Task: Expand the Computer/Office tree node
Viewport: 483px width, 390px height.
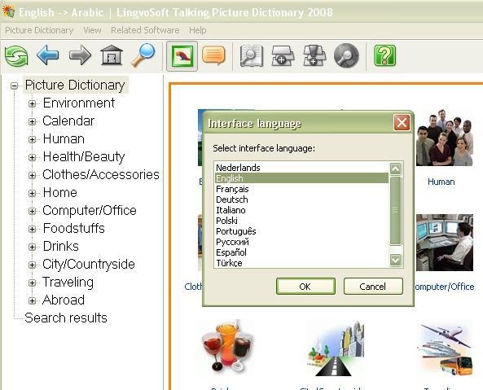Action: click(32, 211)
